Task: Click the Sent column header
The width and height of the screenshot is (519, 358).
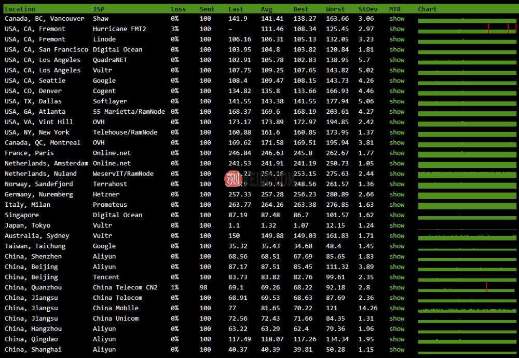Action: click(x=207, y=9)
